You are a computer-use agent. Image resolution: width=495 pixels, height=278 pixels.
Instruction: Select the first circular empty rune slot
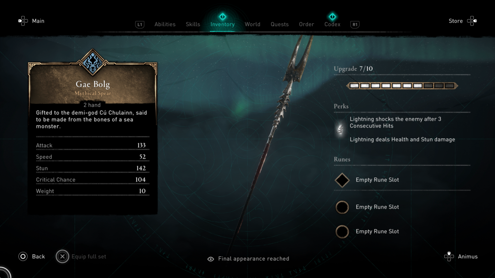342,208
